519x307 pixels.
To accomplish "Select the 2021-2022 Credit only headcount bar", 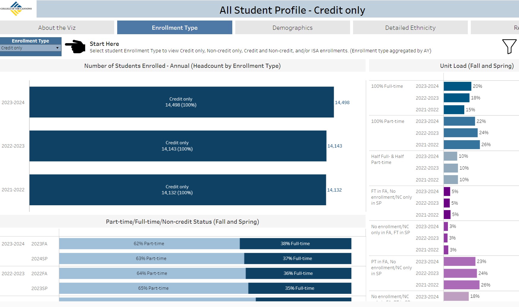I will click(x=178, y=190).
